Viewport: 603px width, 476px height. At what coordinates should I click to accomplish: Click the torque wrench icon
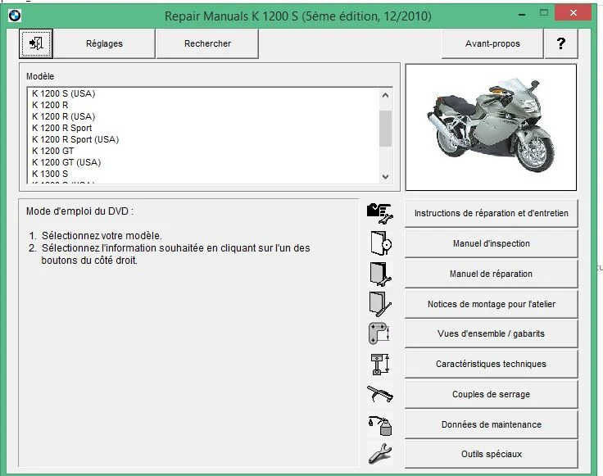(380, 394)
